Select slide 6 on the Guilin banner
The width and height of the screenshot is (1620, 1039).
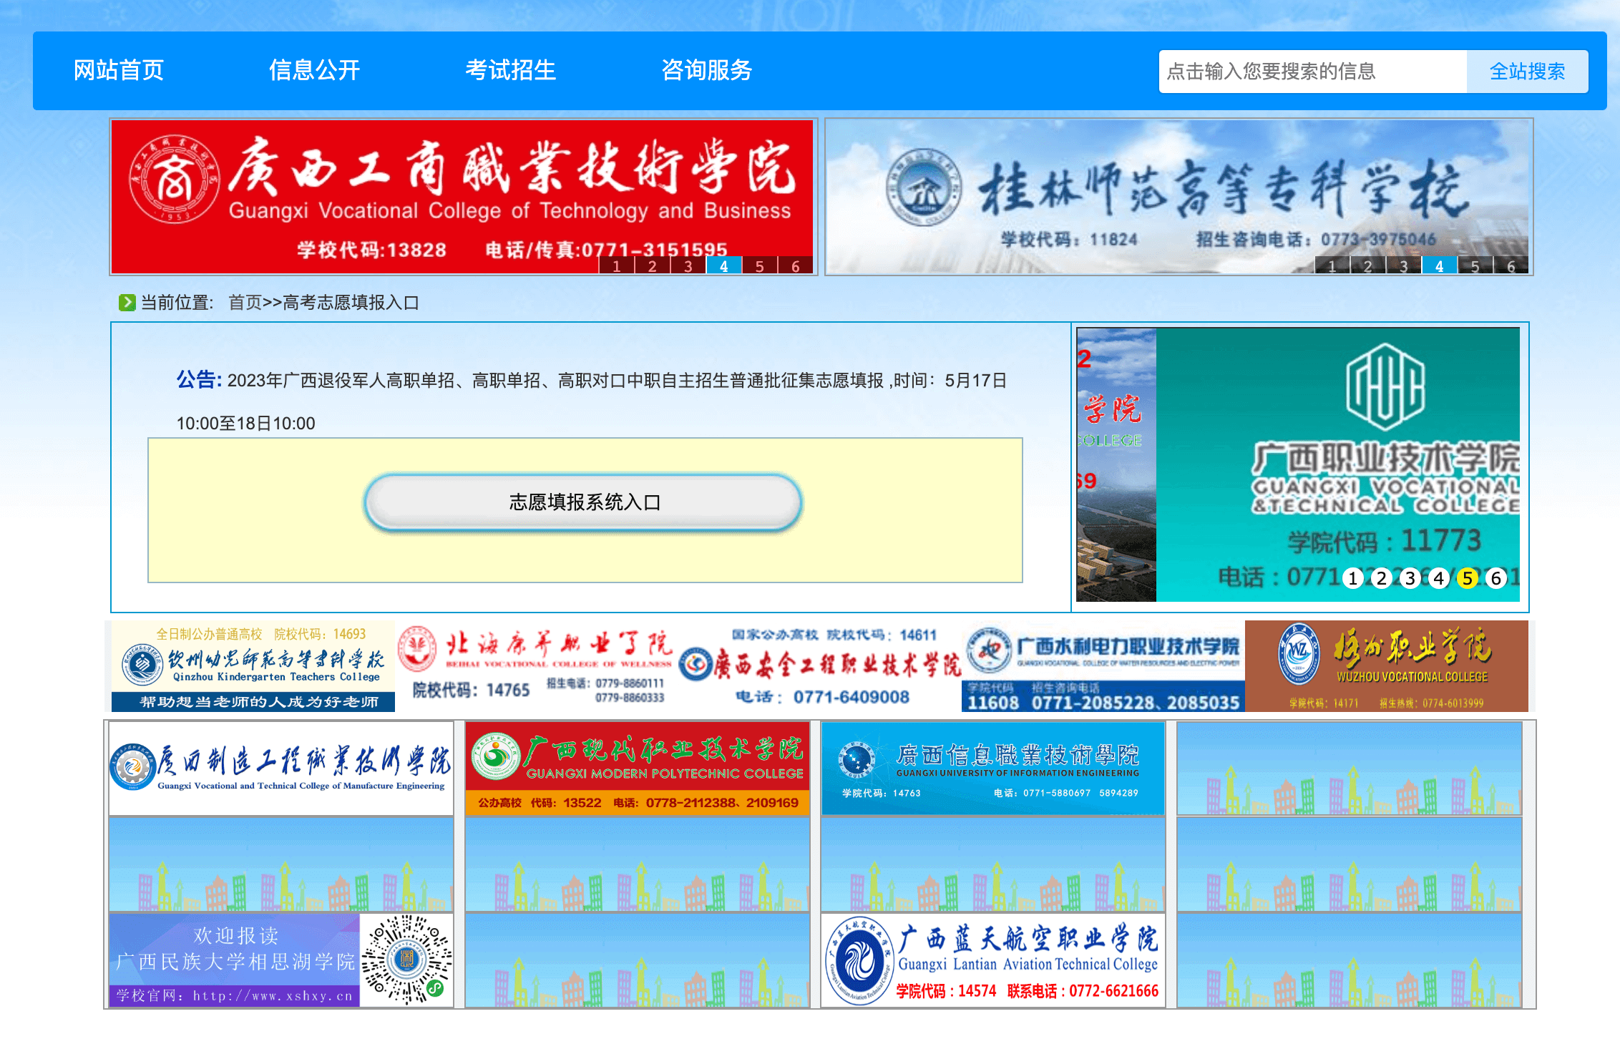pyautogui.click(x=1511, y=265)
